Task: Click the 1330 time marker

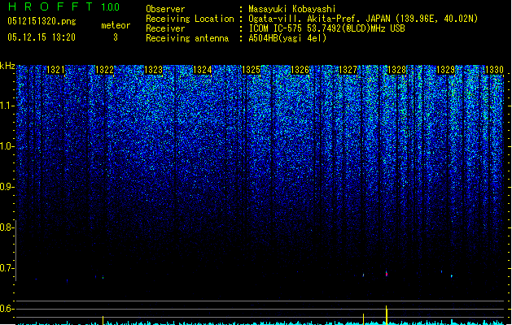Action: [x=495, y=70]
